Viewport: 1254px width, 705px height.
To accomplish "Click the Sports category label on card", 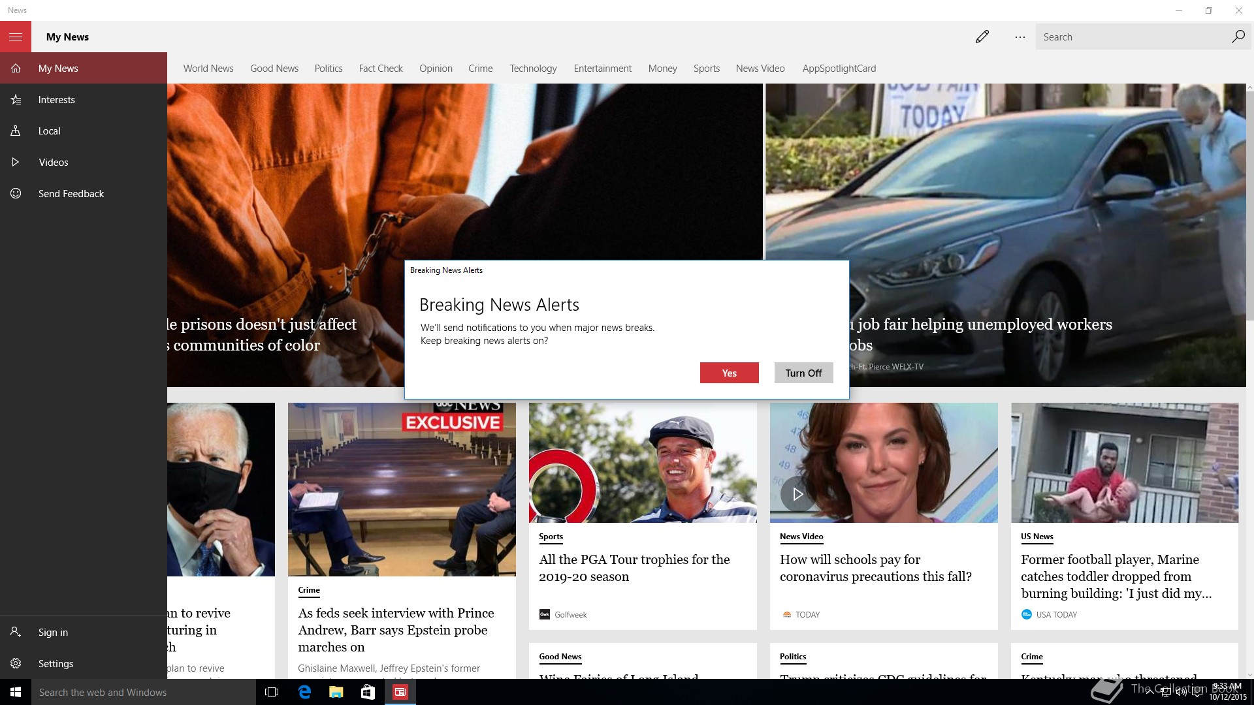I will (551, 537).
